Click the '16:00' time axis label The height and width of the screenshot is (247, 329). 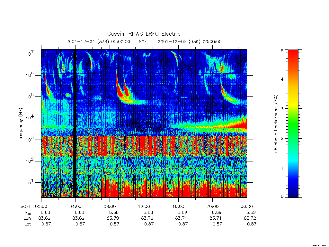(178, 206)
